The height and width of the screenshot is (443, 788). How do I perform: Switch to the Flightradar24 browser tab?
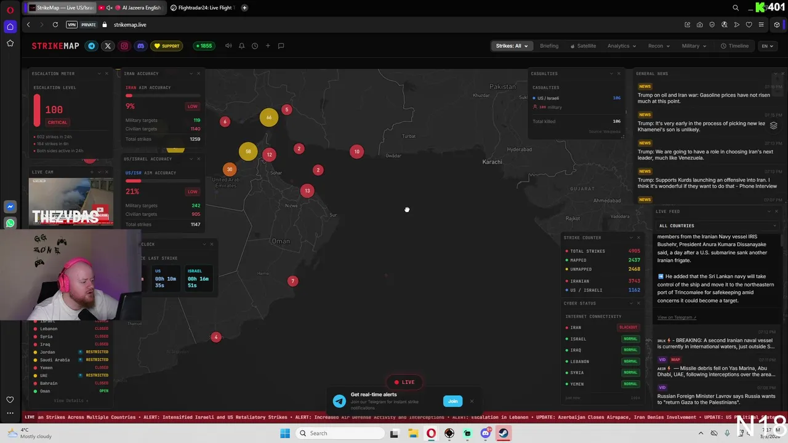tap(202, 7)
